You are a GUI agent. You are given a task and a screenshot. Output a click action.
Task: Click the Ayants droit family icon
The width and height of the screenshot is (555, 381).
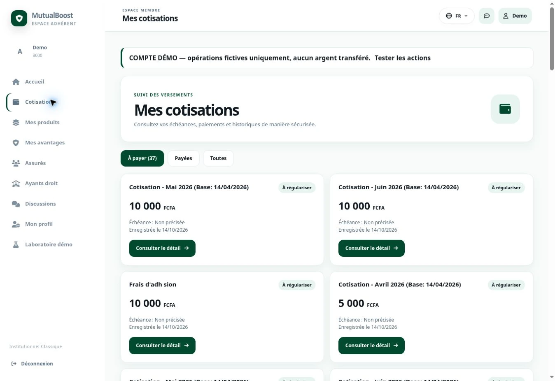click(x=16, y=184)
